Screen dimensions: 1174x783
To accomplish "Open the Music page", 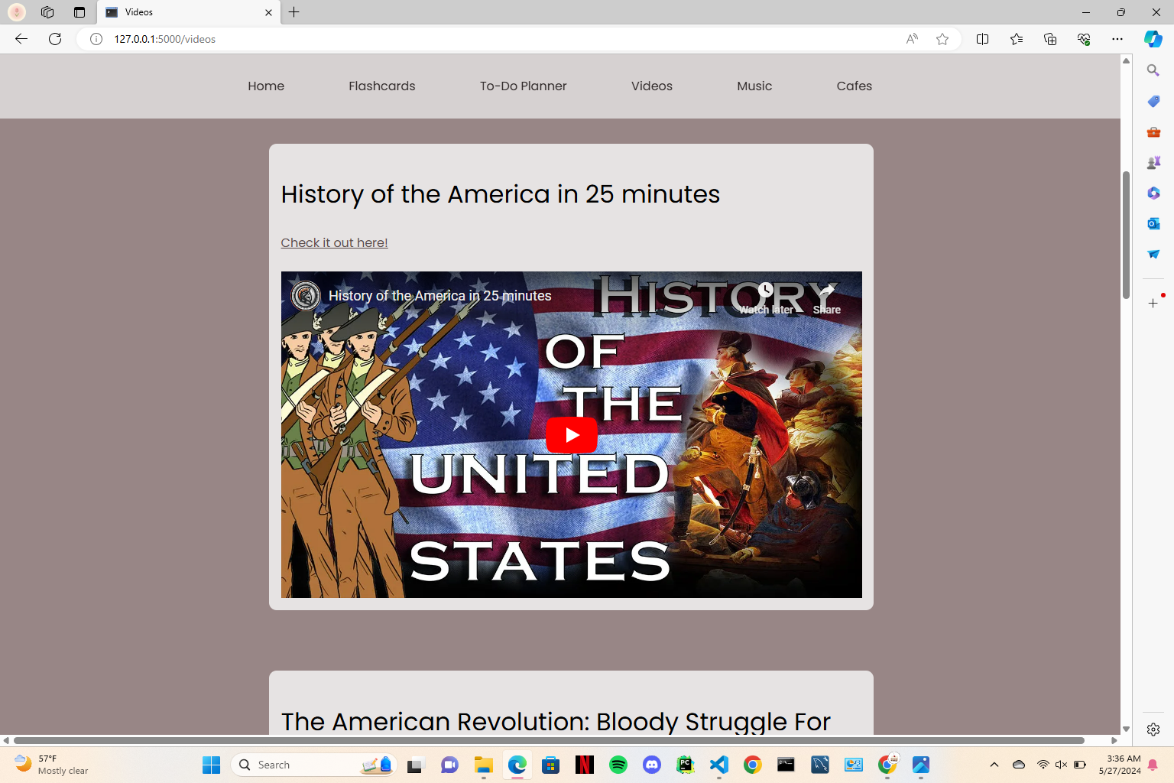I will tap(754, 86).
